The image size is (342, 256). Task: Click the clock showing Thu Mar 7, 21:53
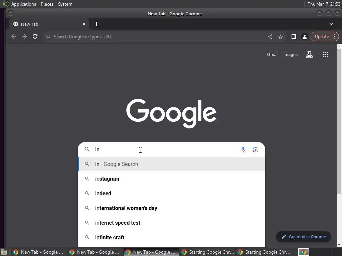point(324,4)
